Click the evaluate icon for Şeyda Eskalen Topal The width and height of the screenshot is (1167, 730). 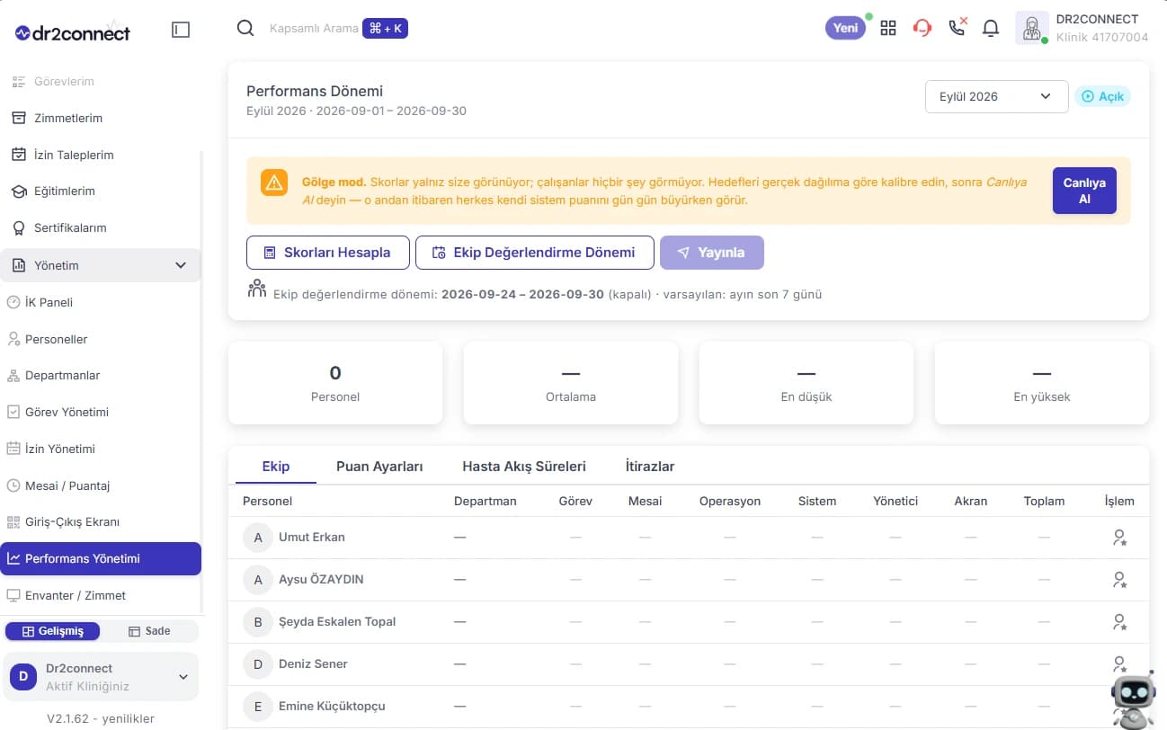[x=1119, y=622]
